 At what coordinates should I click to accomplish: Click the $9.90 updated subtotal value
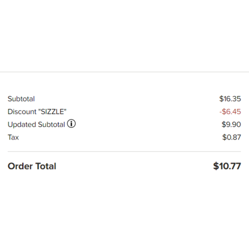coord(231,124)
